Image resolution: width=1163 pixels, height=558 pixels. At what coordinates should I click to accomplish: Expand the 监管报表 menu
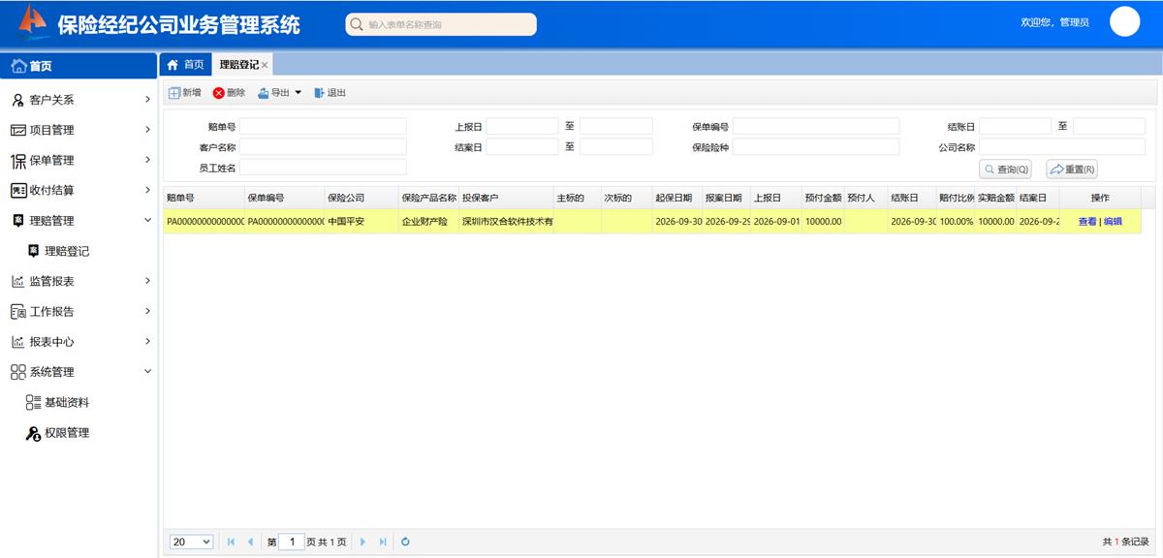pyautogui.click(x=79, y=281)
